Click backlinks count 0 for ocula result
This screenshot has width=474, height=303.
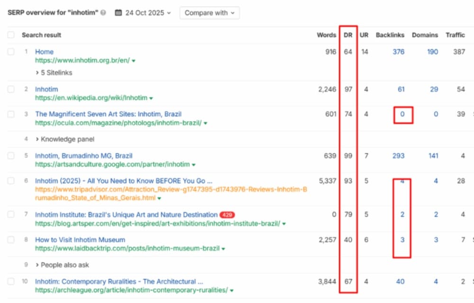402,115
